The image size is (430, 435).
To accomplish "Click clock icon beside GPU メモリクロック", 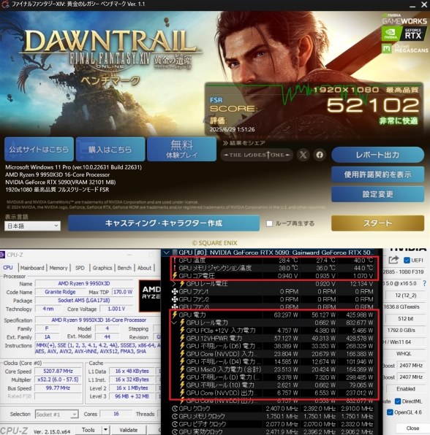I will (x=175, y=416).
